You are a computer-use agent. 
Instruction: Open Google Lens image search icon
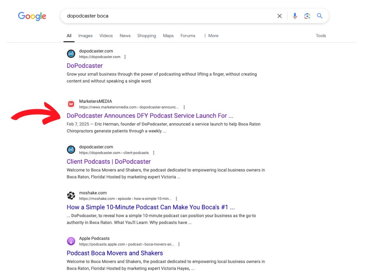coord(307,16)
